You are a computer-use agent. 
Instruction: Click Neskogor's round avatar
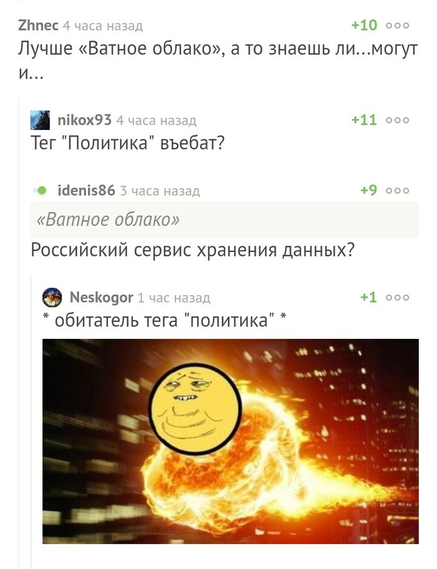[52, 297]
